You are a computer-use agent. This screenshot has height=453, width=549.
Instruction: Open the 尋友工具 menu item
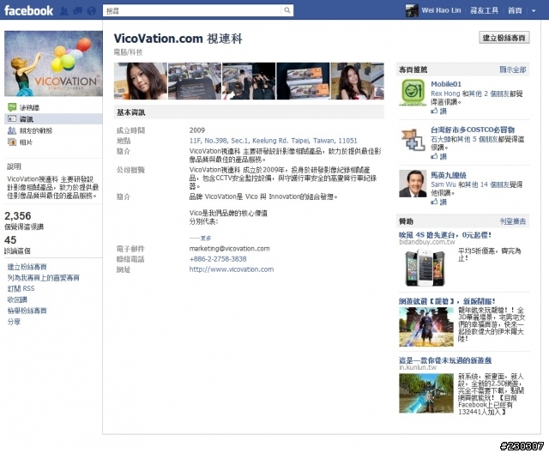(484, 10)
